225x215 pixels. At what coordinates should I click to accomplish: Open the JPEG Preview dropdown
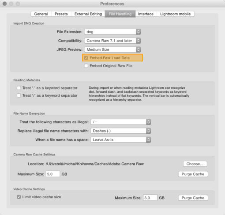[112, 49]
